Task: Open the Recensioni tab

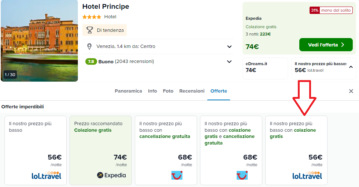Action: [192, 91]
